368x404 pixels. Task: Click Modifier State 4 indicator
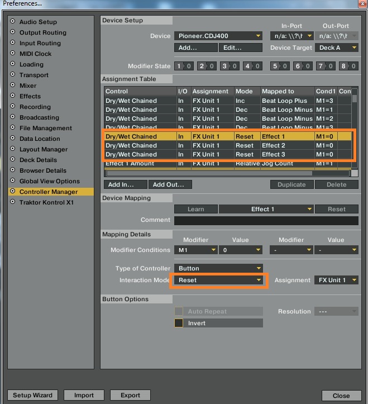tap(252, 66)
